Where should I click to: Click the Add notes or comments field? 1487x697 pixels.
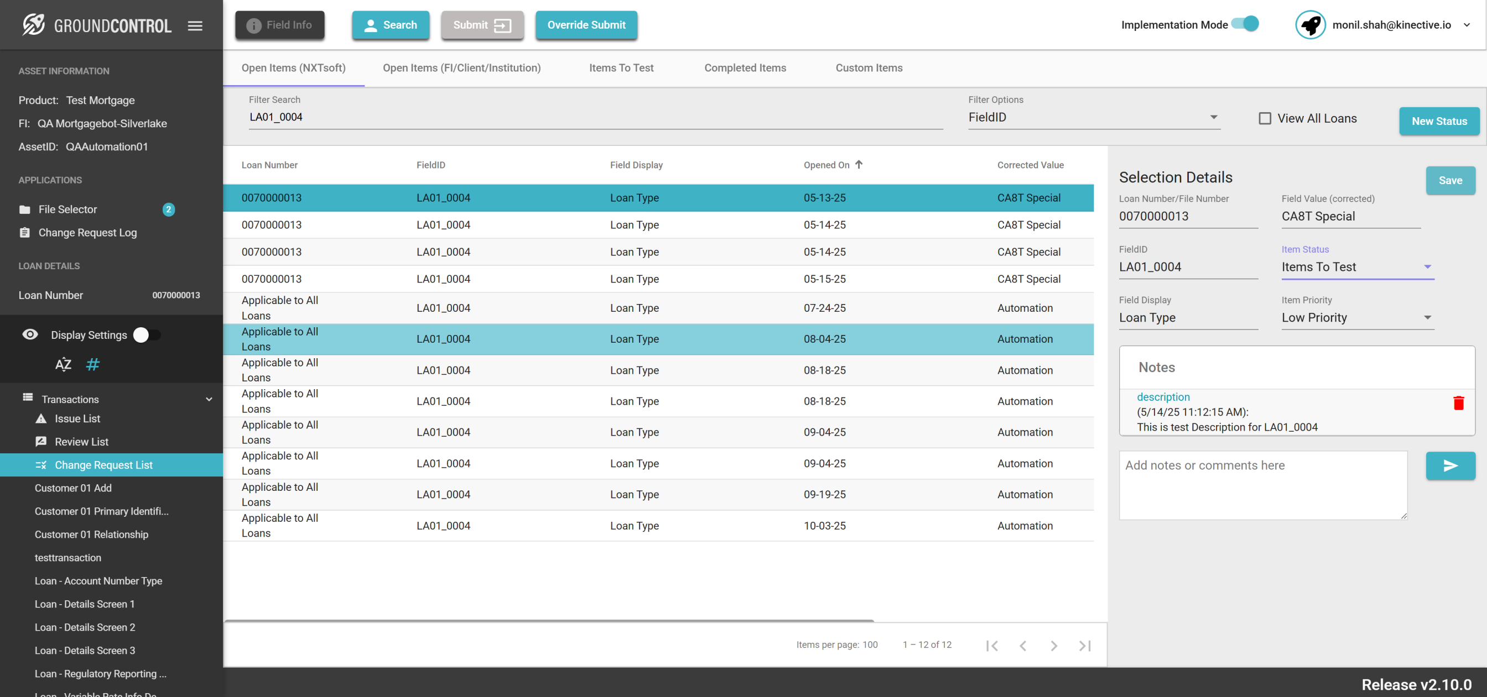pyautogui.click(x=1262, y=485)
